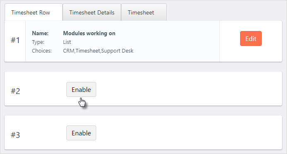Viewport: 287px width, 154px height.
Task: Click the 'Name:' field label
Action: tap(40, 33)
